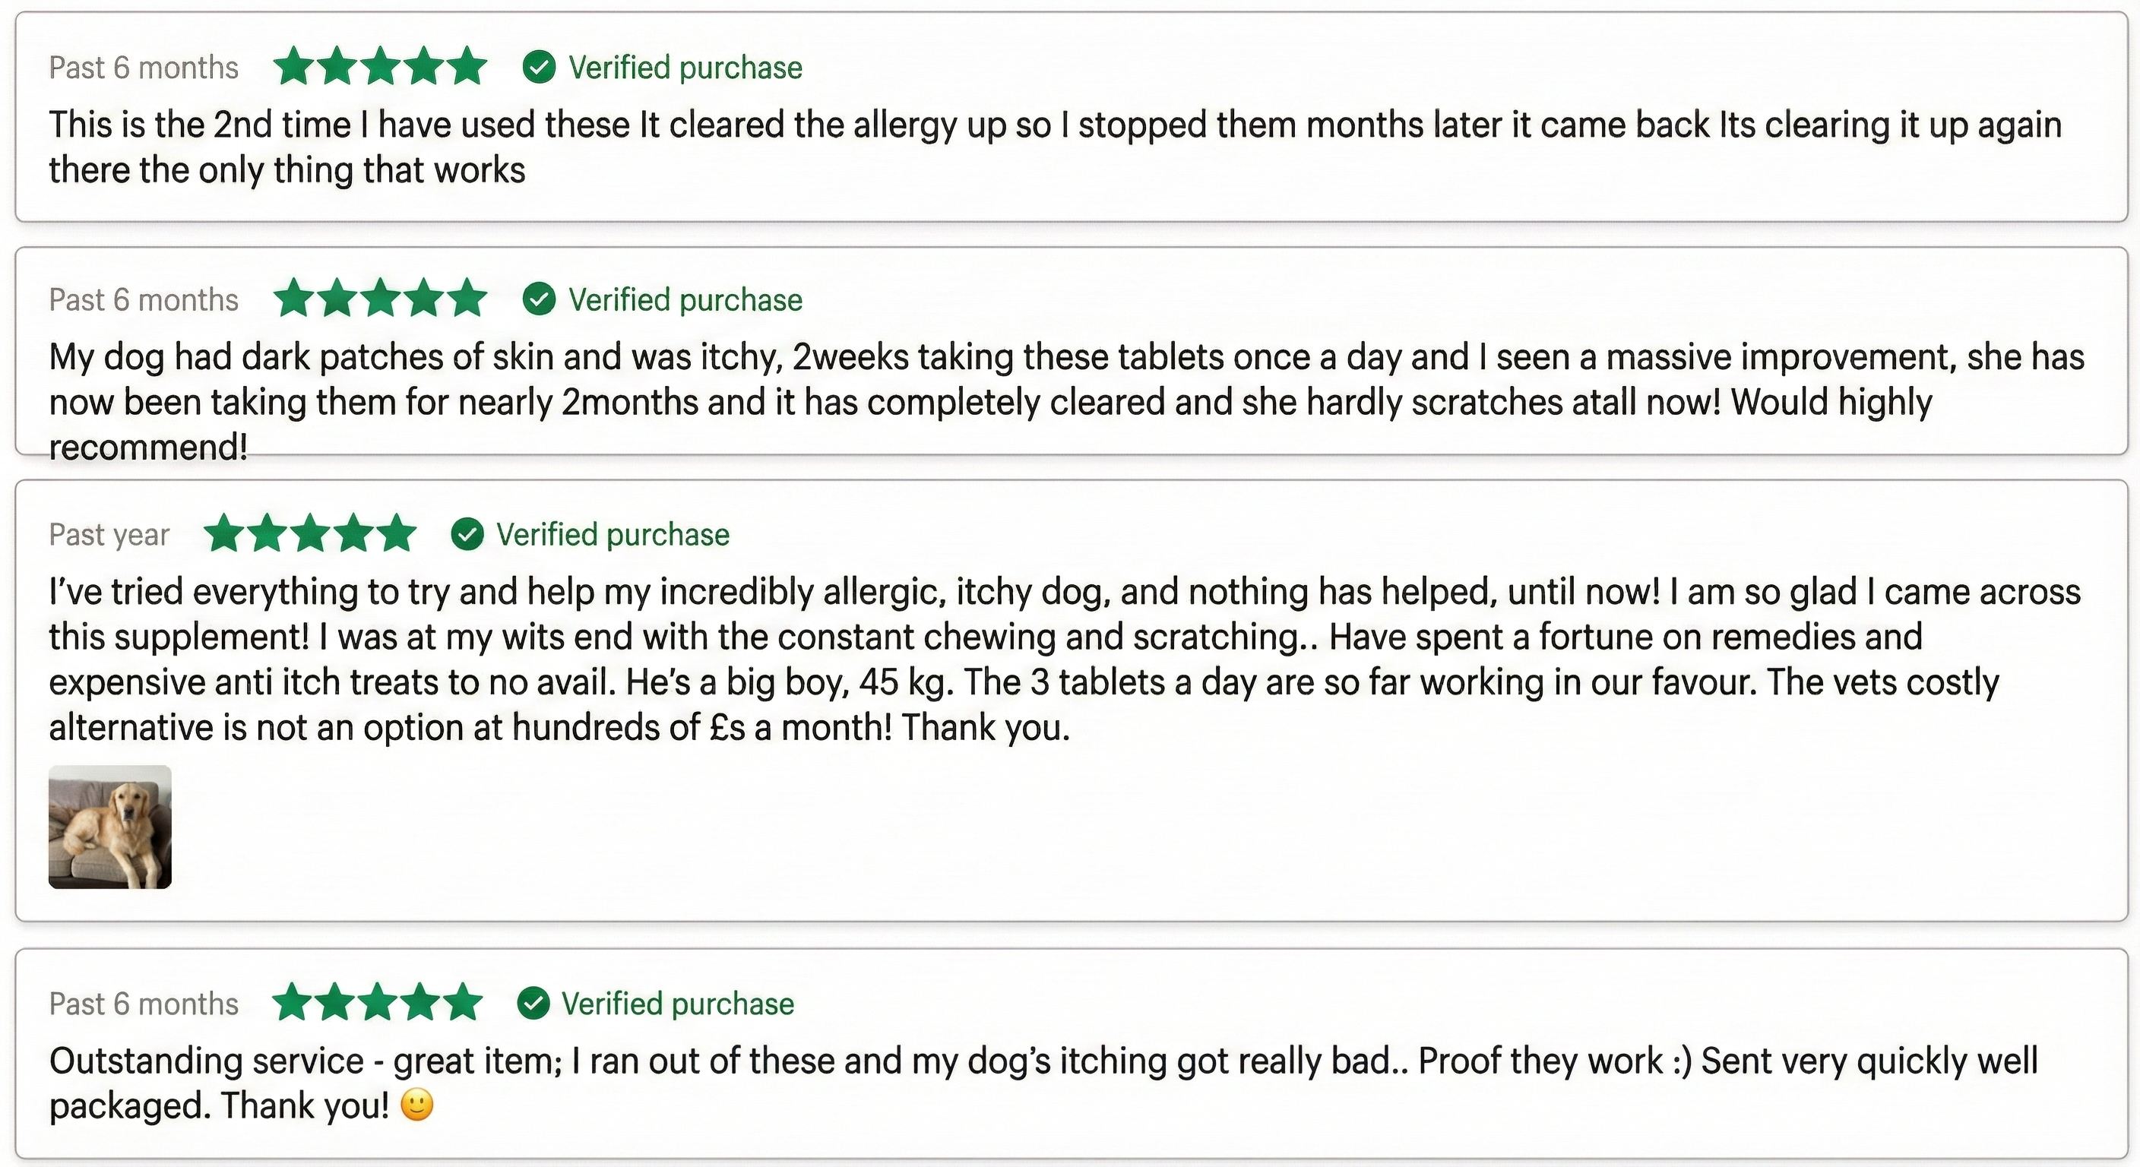Click the verified checkmark icon on the allergy review

(x=539, y=68)
